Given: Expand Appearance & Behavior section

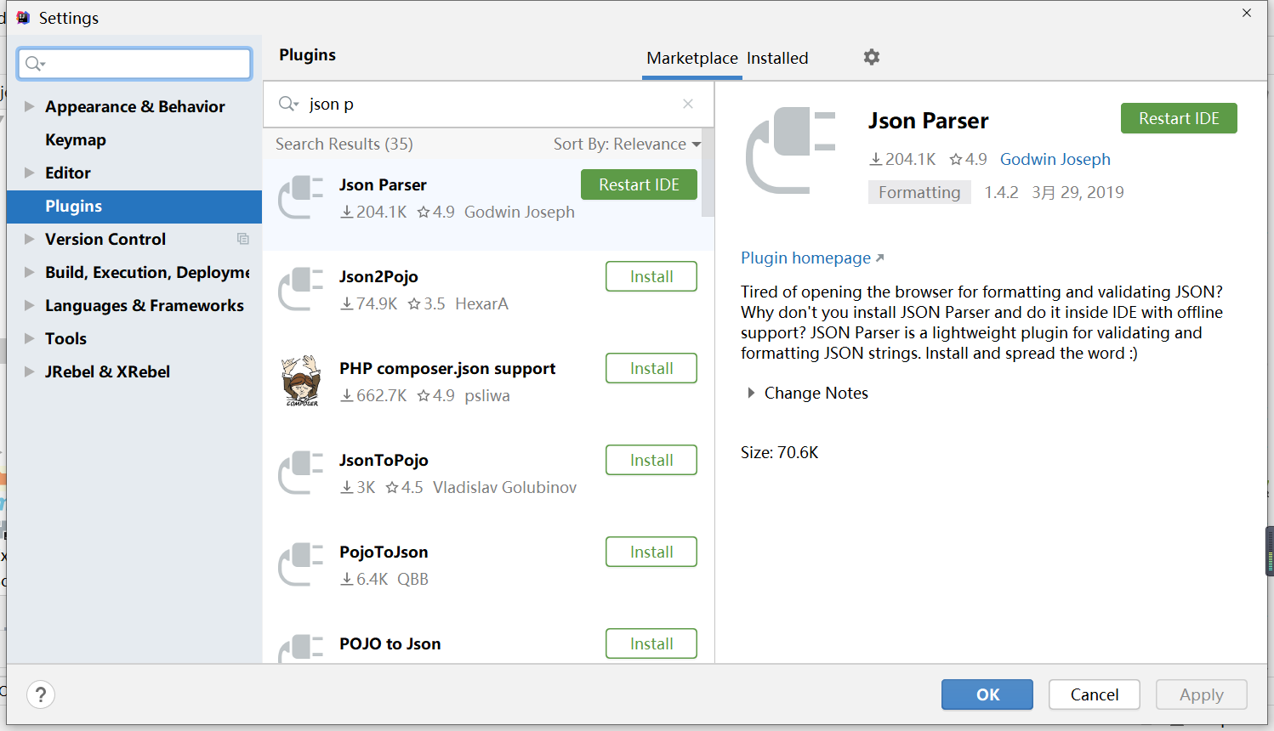Looking at the screenshot, I should click(x=29, y=106).
